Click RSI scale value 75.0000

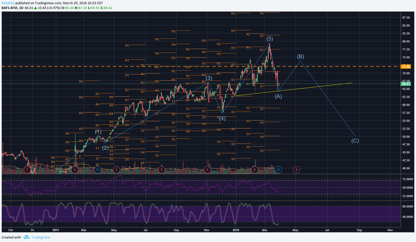point(408,179)
